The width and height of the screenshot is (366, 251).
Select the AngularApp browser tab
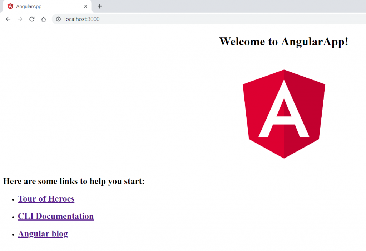tap(47, 6)
